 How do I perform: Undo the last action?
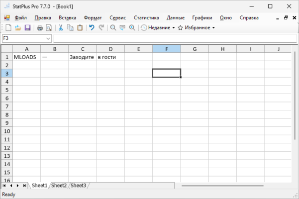coord(92,28)
